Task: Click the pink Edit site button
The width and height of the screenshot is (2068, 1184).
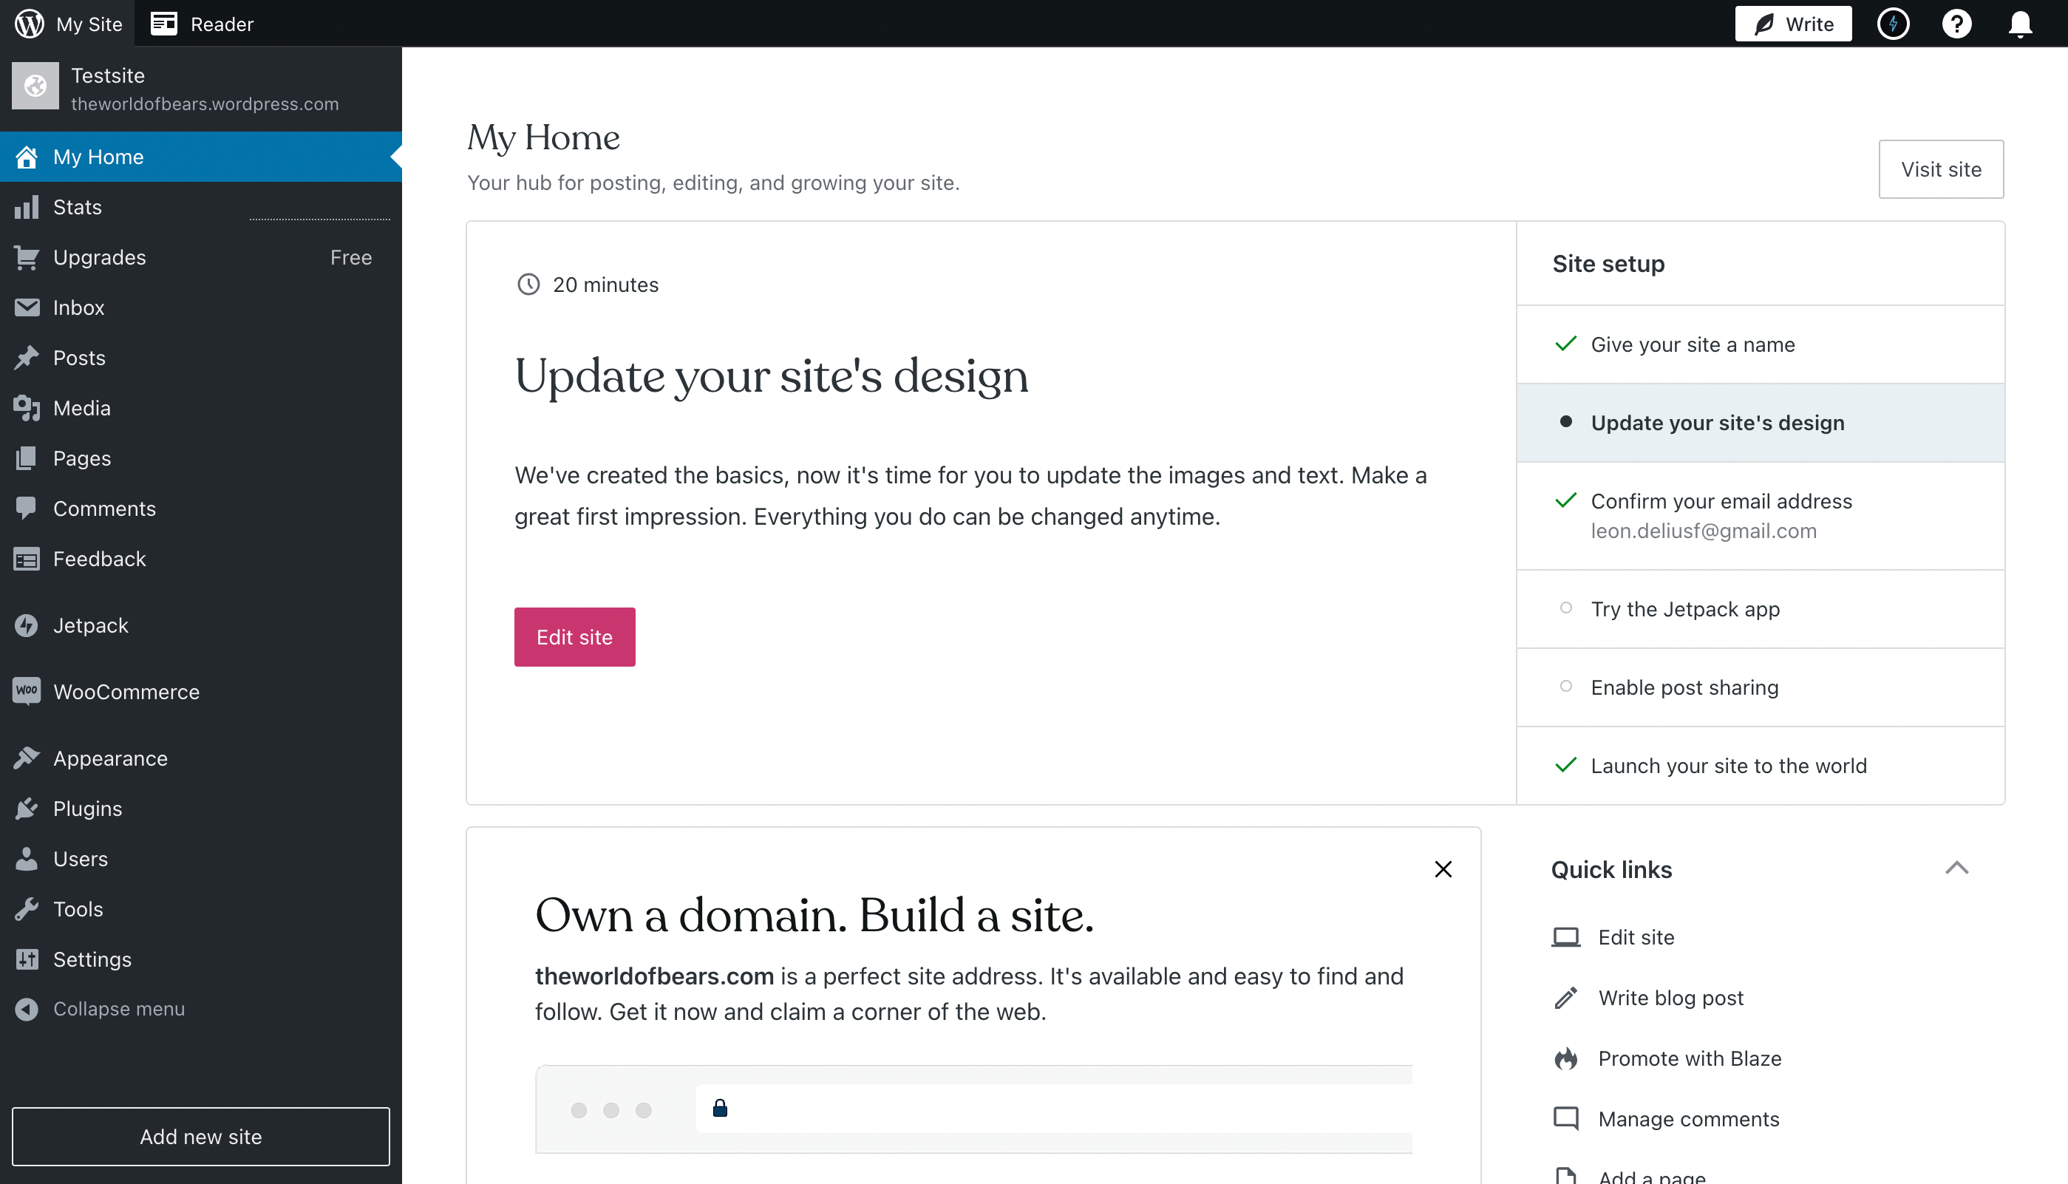Action: coord(574,637)
